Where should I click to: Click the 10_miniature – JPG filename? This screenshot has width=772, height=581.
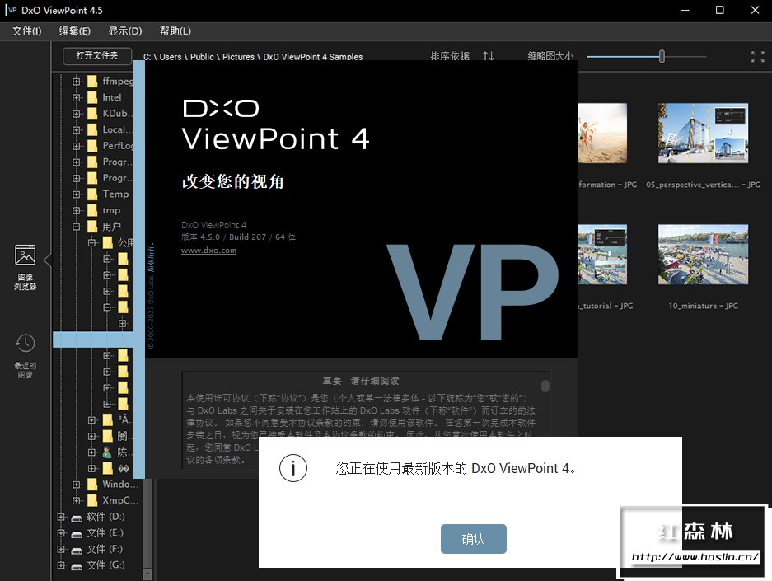click(703, 306)
